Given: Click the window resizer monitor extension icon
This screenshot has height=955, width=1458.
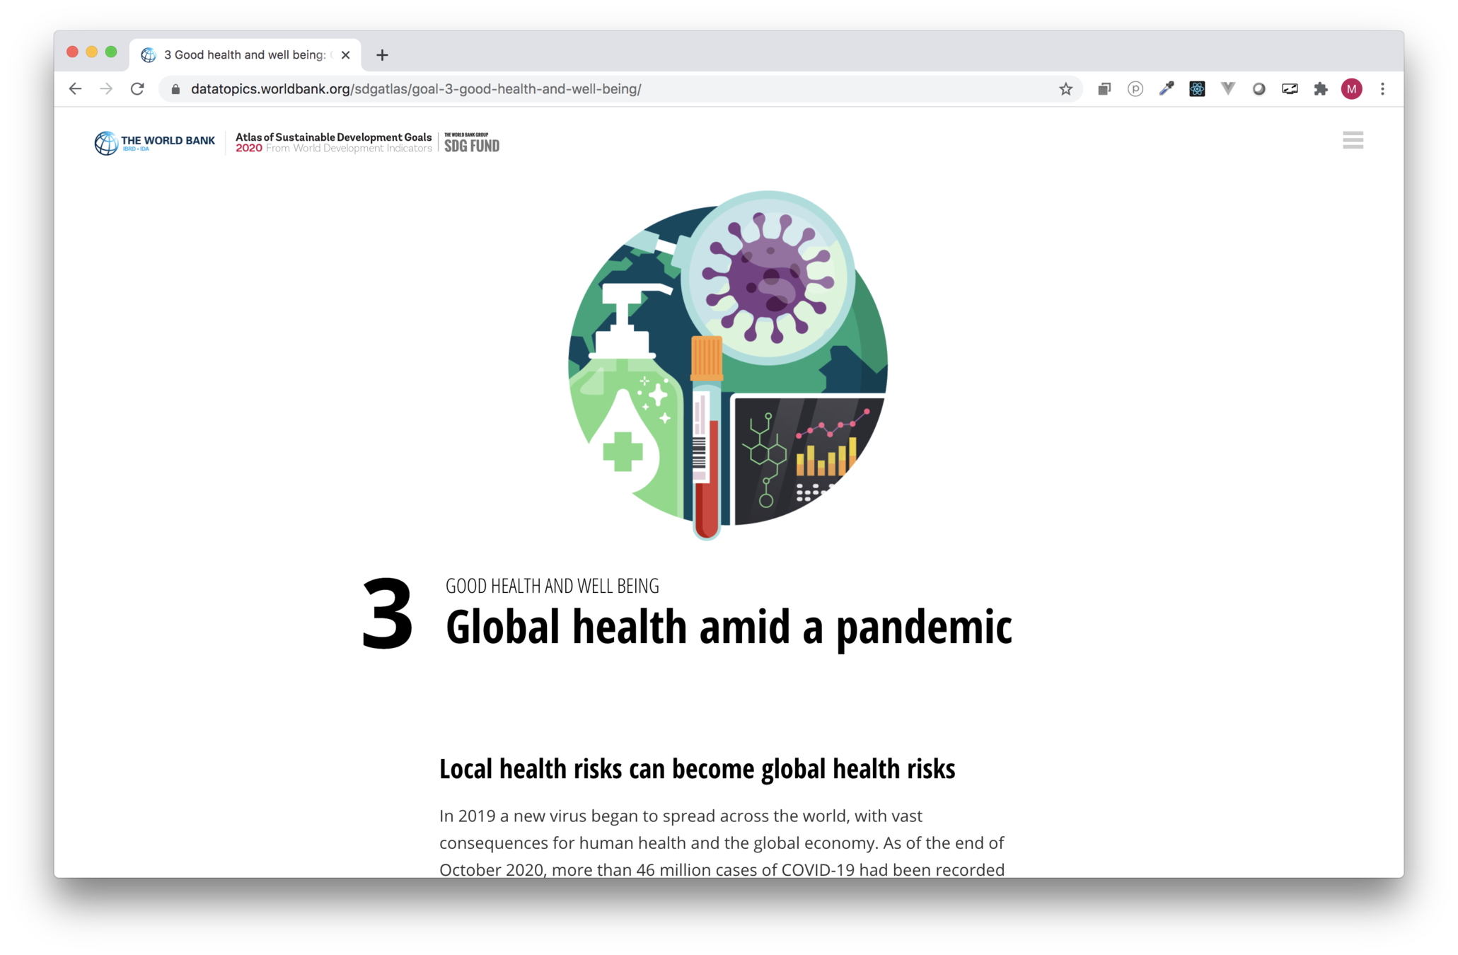Looking at the screenshot, I should point(1290,89).
